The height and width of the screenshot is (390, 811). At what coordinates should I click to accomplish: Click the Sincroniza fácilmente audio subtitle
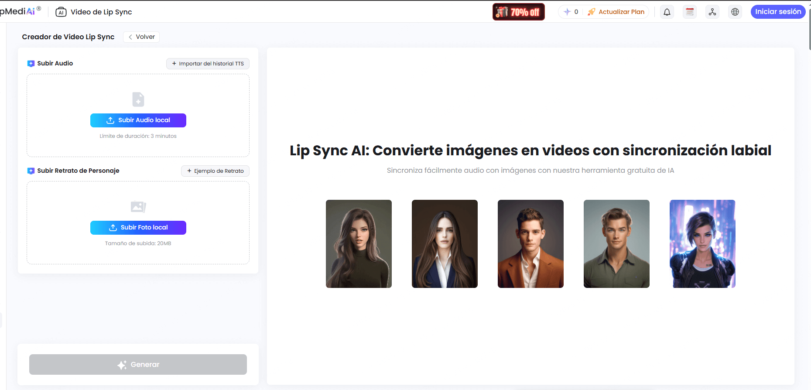[x=530, y=171]
